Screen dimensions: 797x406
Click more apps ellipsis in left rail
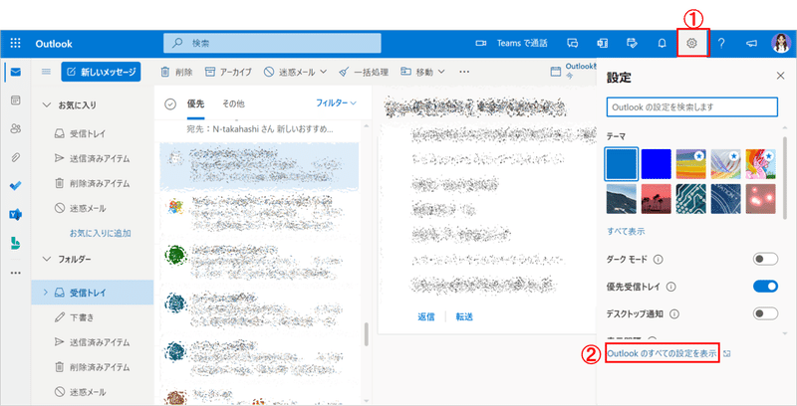click(x=15, y=273)
